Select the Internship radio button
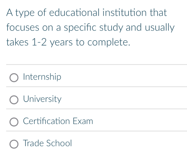 click(14, 78)
